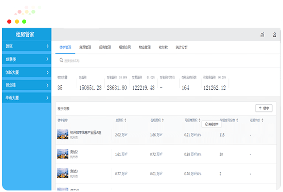Click the 0.21 万㎡ leasable area cell
Screen dimensions: 283x192
[192, 135]
